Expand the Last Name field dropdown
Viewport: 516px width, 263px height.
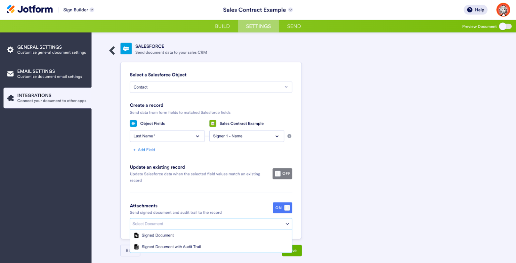point(167,136)
